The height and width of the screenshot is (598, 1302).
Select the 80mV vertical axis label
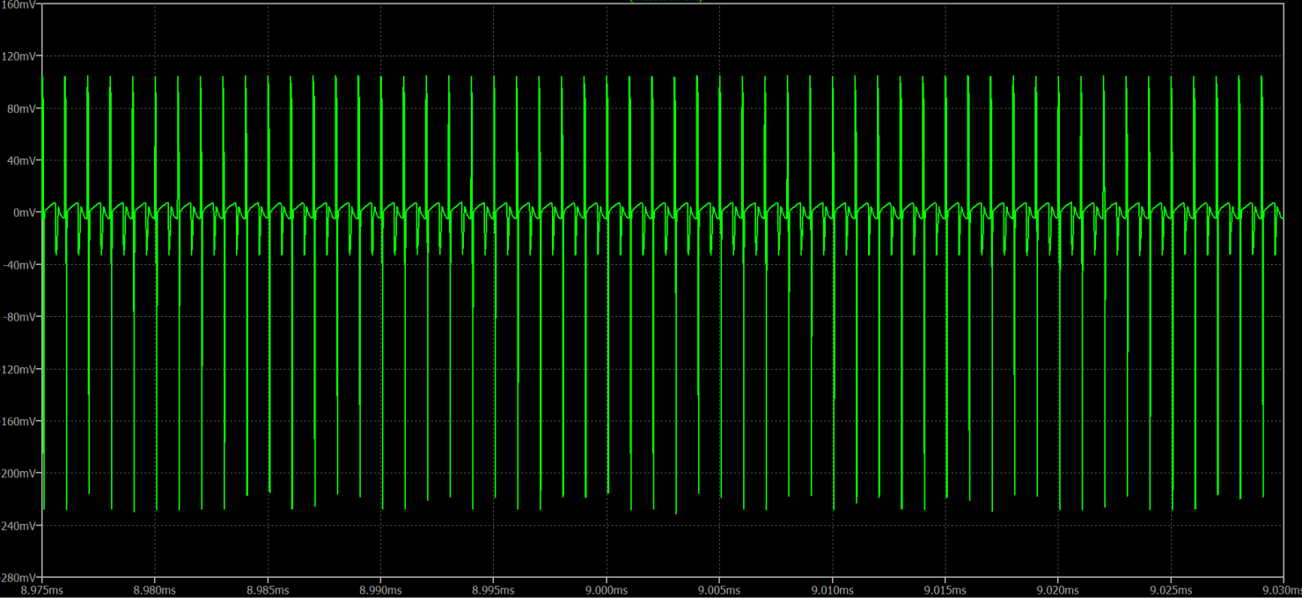point(21,108)
